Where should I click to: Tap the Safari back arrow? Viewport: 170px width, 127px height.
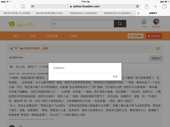click(x=6, y=6)
